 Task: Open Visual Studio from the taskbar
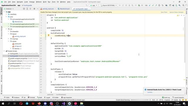(x=63, y=103)
